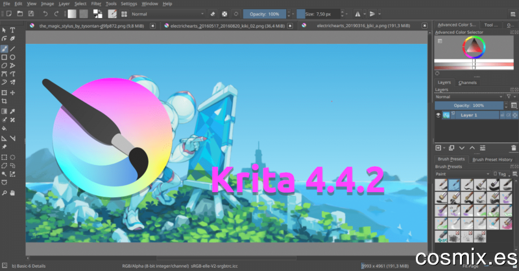Open the Layer menu

(64, 4)
